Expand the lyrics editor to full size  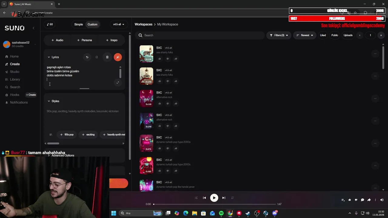coord(118,83)
